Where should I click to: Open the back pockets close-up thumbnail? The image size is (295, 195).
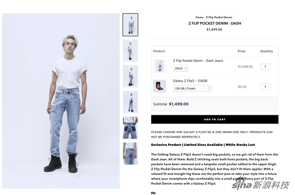click(130, 128)
